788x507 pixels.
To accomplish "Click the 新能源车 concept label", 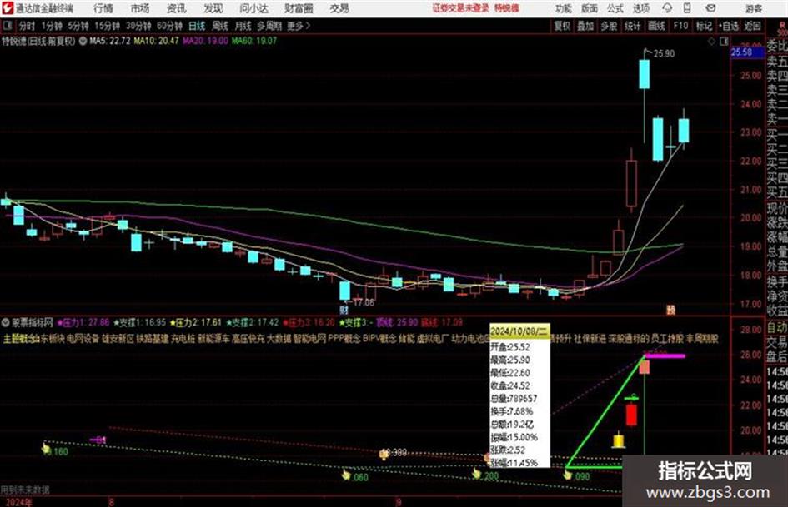I will (x=213, y=339).
